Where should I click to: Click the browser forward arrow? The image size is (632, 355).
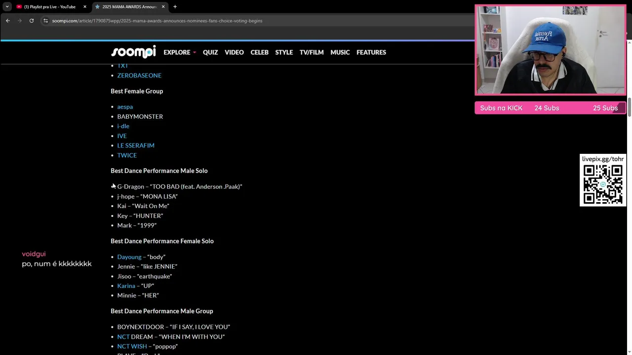pos(20,21)
